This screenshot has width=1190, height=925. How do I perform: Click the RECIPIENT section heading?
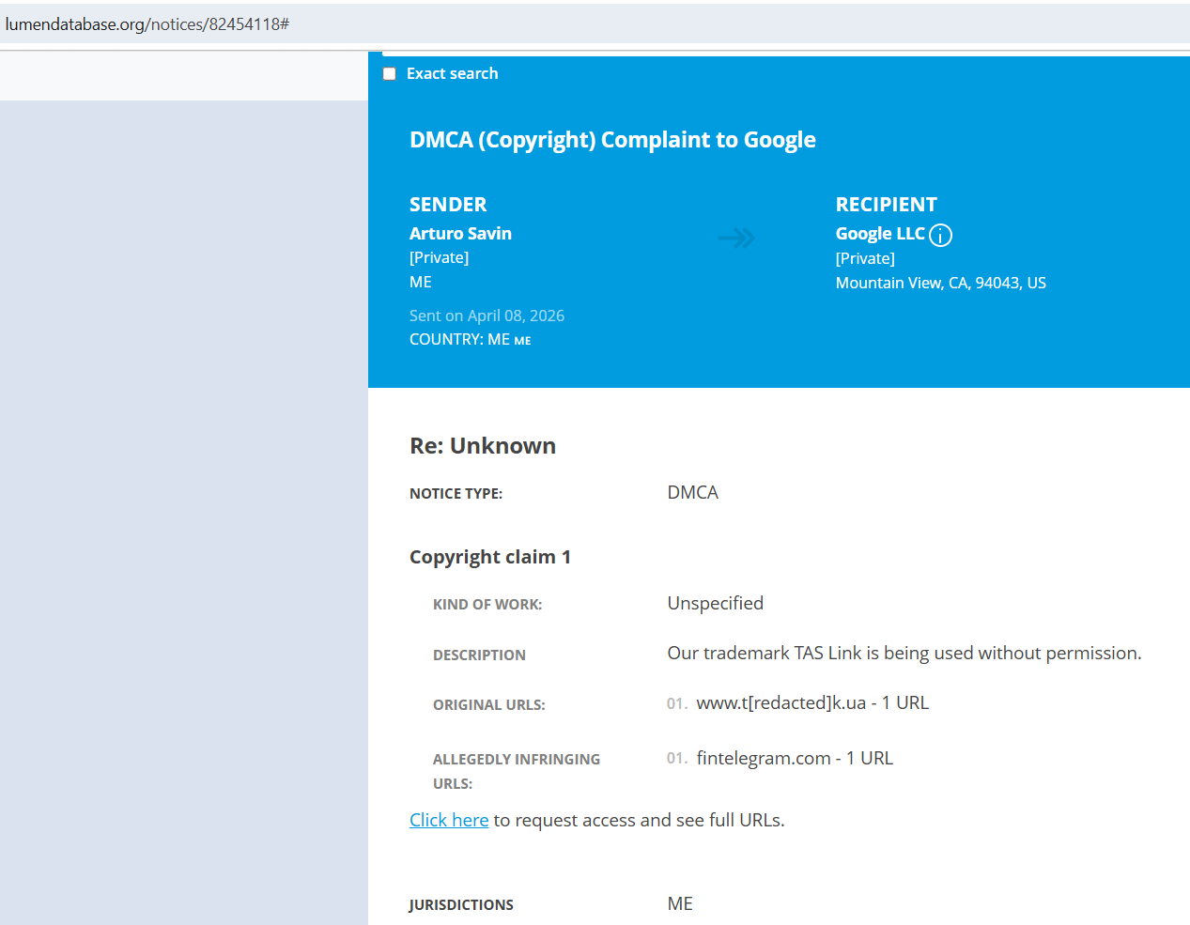pos(886,205)
